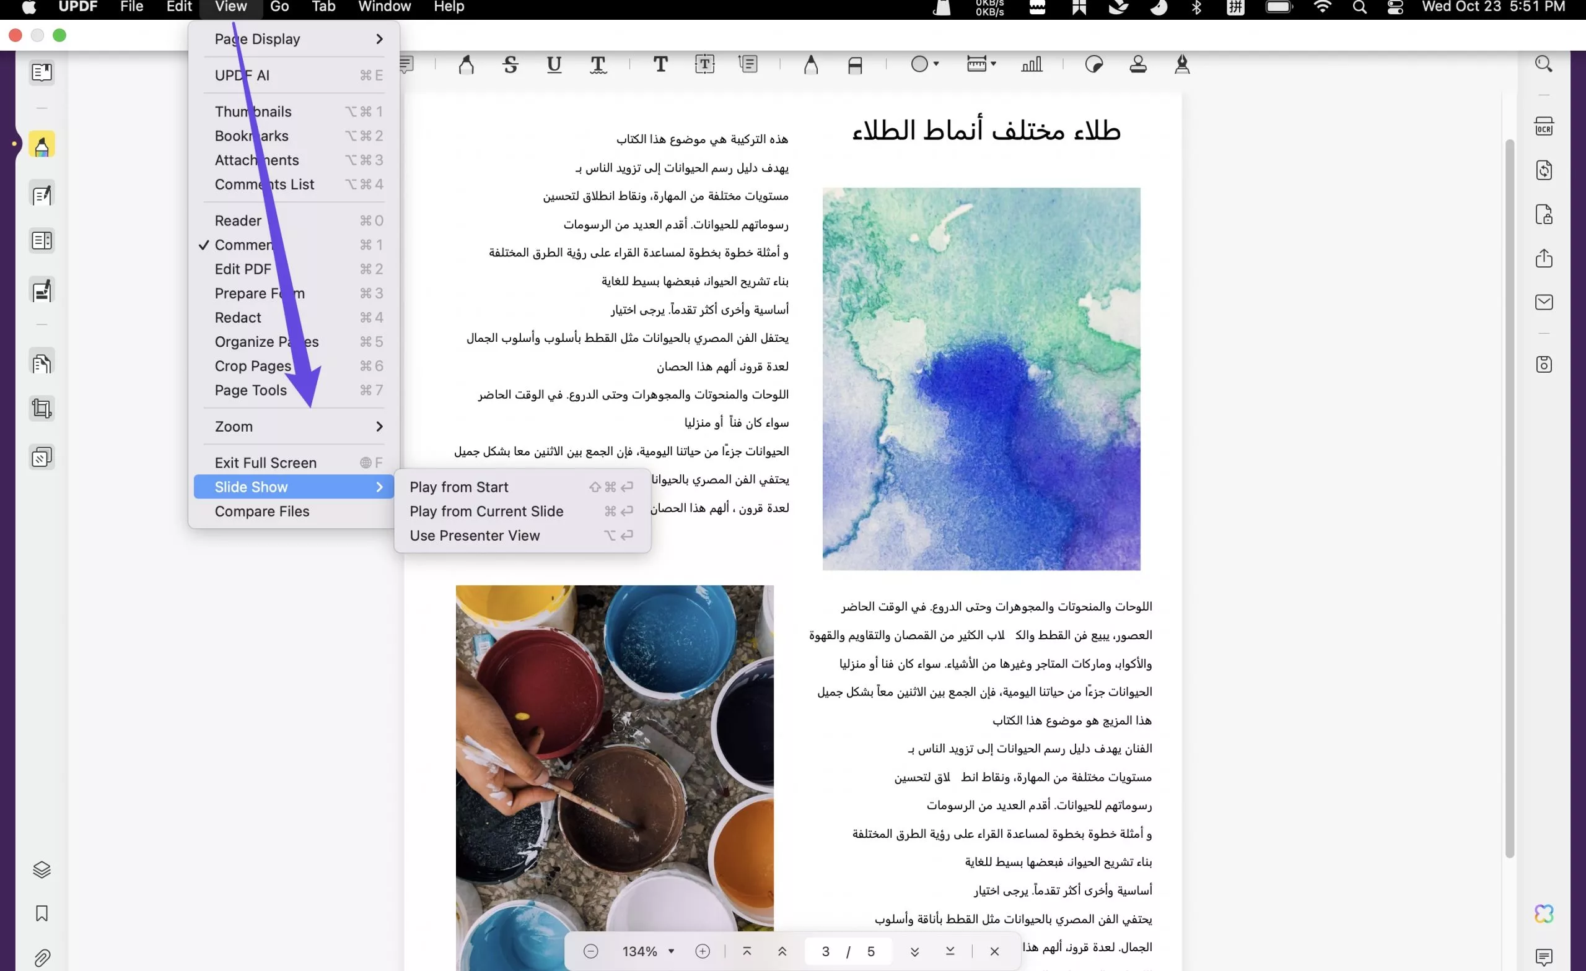Open search from the right sidebar
The height and width of the screenshot is (971, 1586).
pyautogui.click(x=1543, y=64)
